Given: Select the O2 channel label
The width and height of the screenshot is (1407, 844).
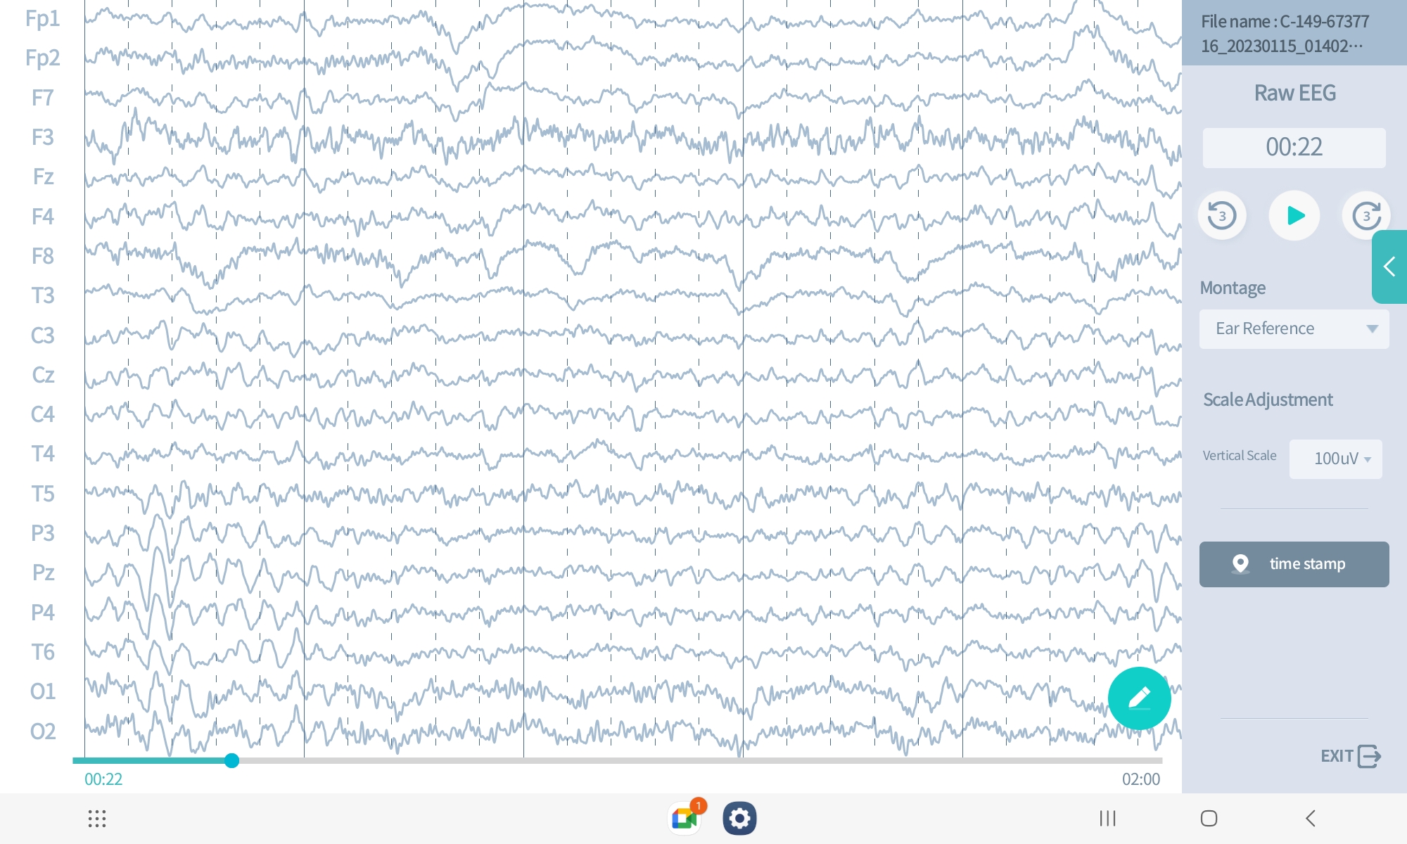Looking at the screenshot, I should click(42, 731).
